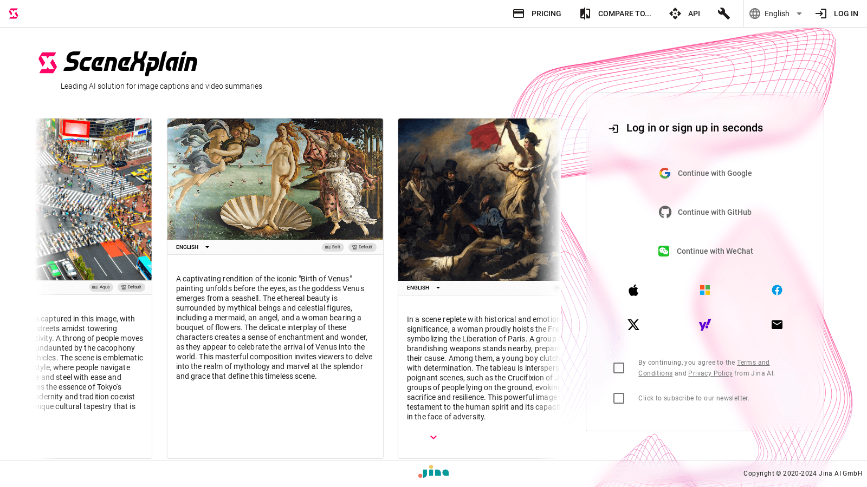Continue with GitHub sign-in

[x=705, y=212]
